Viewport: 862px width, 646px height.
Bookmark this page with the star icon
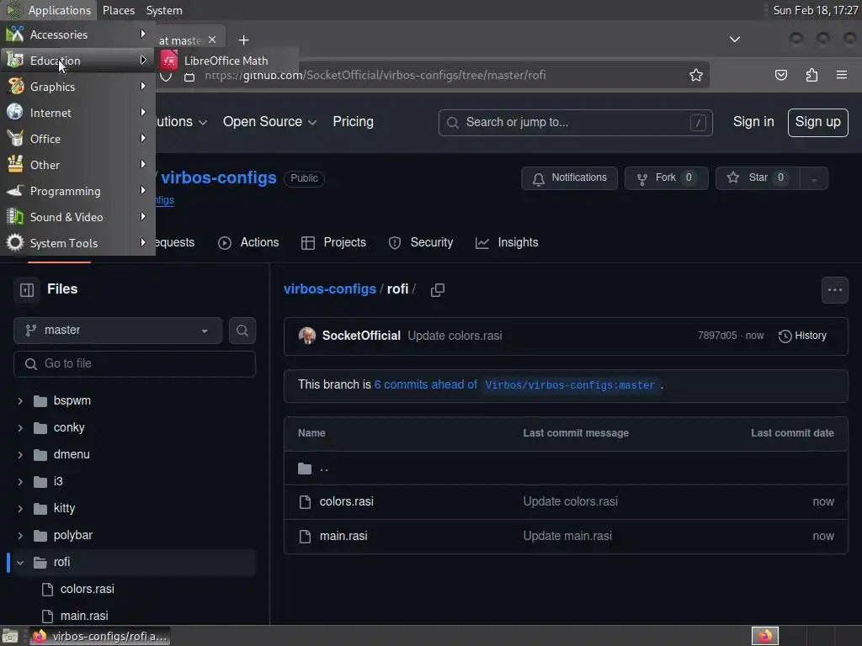click(x=696, y=75)
